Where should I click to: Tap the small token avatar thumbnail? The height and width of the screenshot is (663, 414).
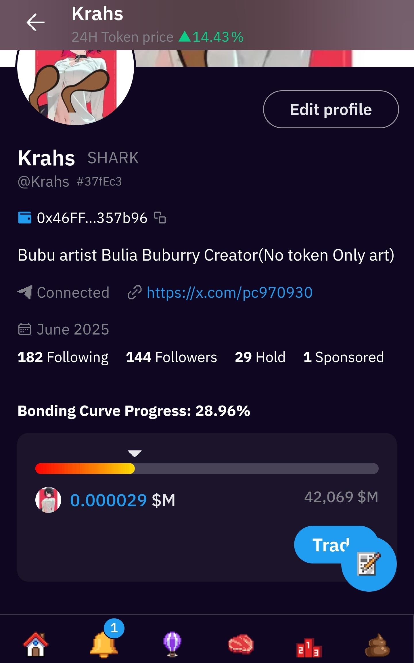(48, 500)
